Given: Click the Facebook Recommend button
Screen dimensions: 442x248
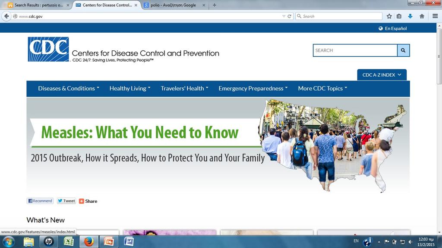Looking at the screenshot, I should coord(40,201).
